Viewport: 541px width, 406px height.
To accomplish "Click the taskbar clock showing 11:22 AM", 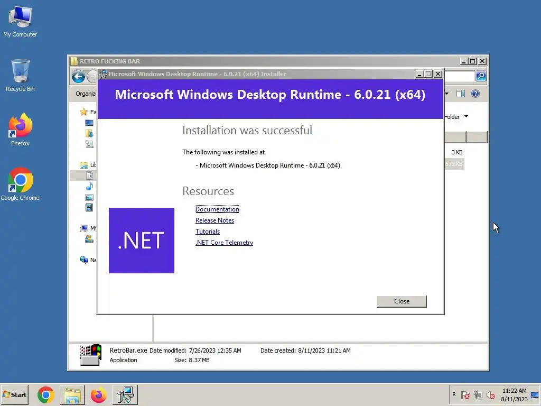I will pos(514,394).
